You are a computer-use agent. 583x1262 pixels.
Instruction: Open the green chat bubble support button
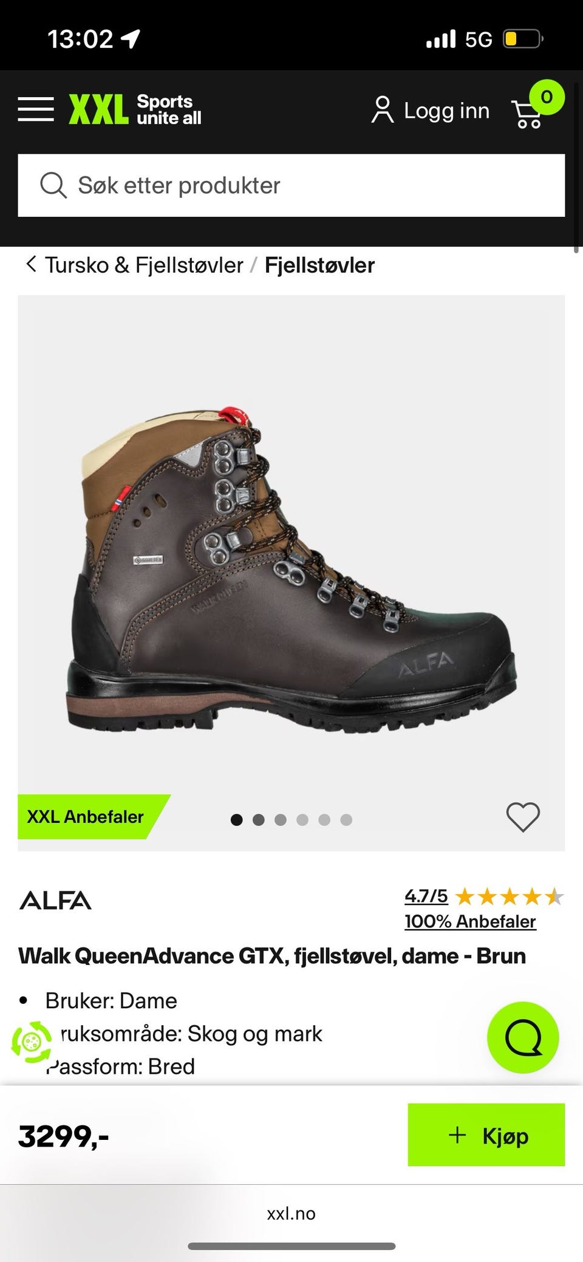click(523, 1037)
